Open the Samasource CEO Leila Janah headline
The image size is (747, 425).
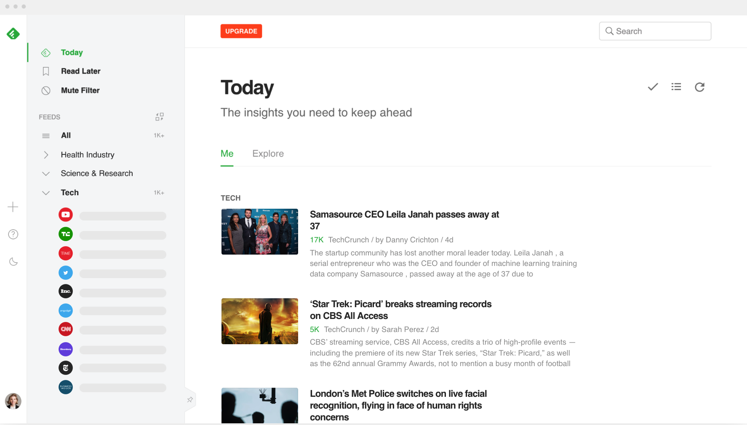click(x=404, y=220)
